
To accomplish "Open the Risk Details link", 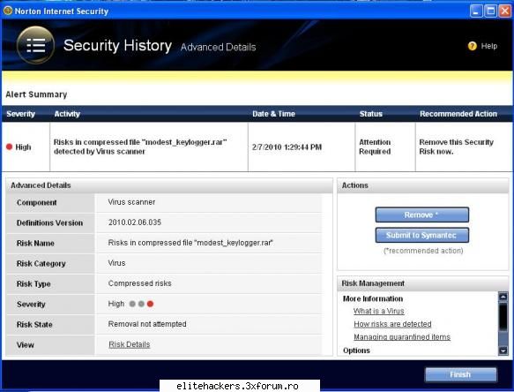I will pos(129,344).
